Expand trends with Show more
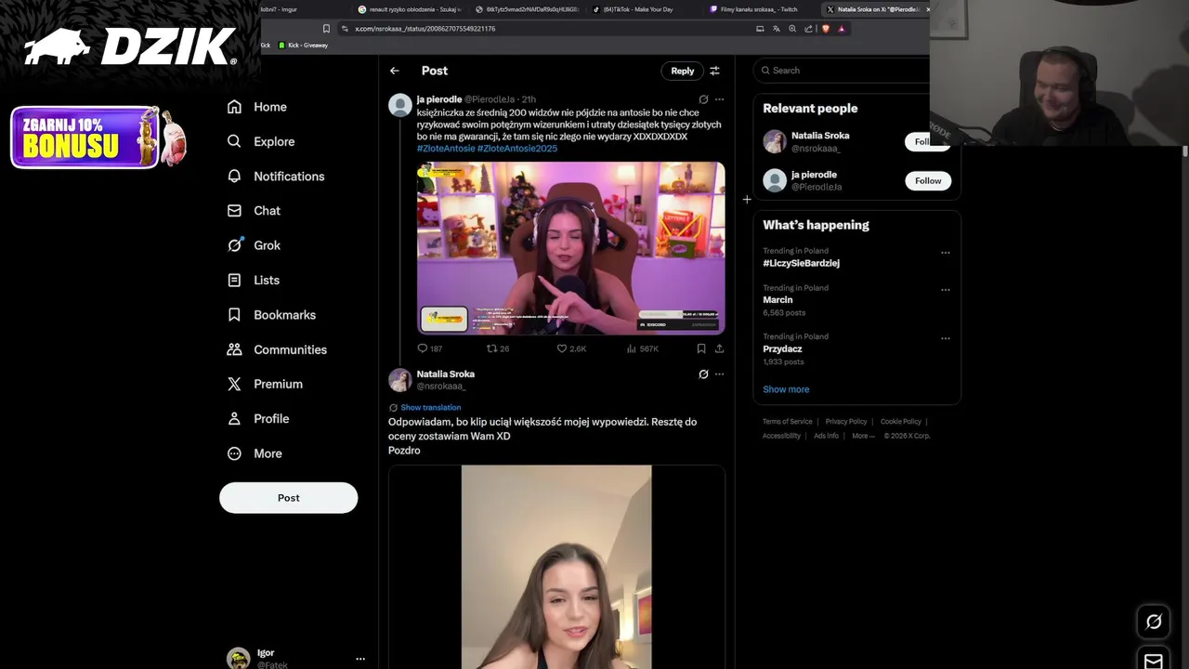 (786, 389)
